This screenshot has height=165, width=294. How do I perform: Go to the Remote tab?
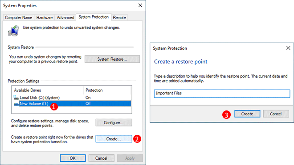click(x=119, y=18)
